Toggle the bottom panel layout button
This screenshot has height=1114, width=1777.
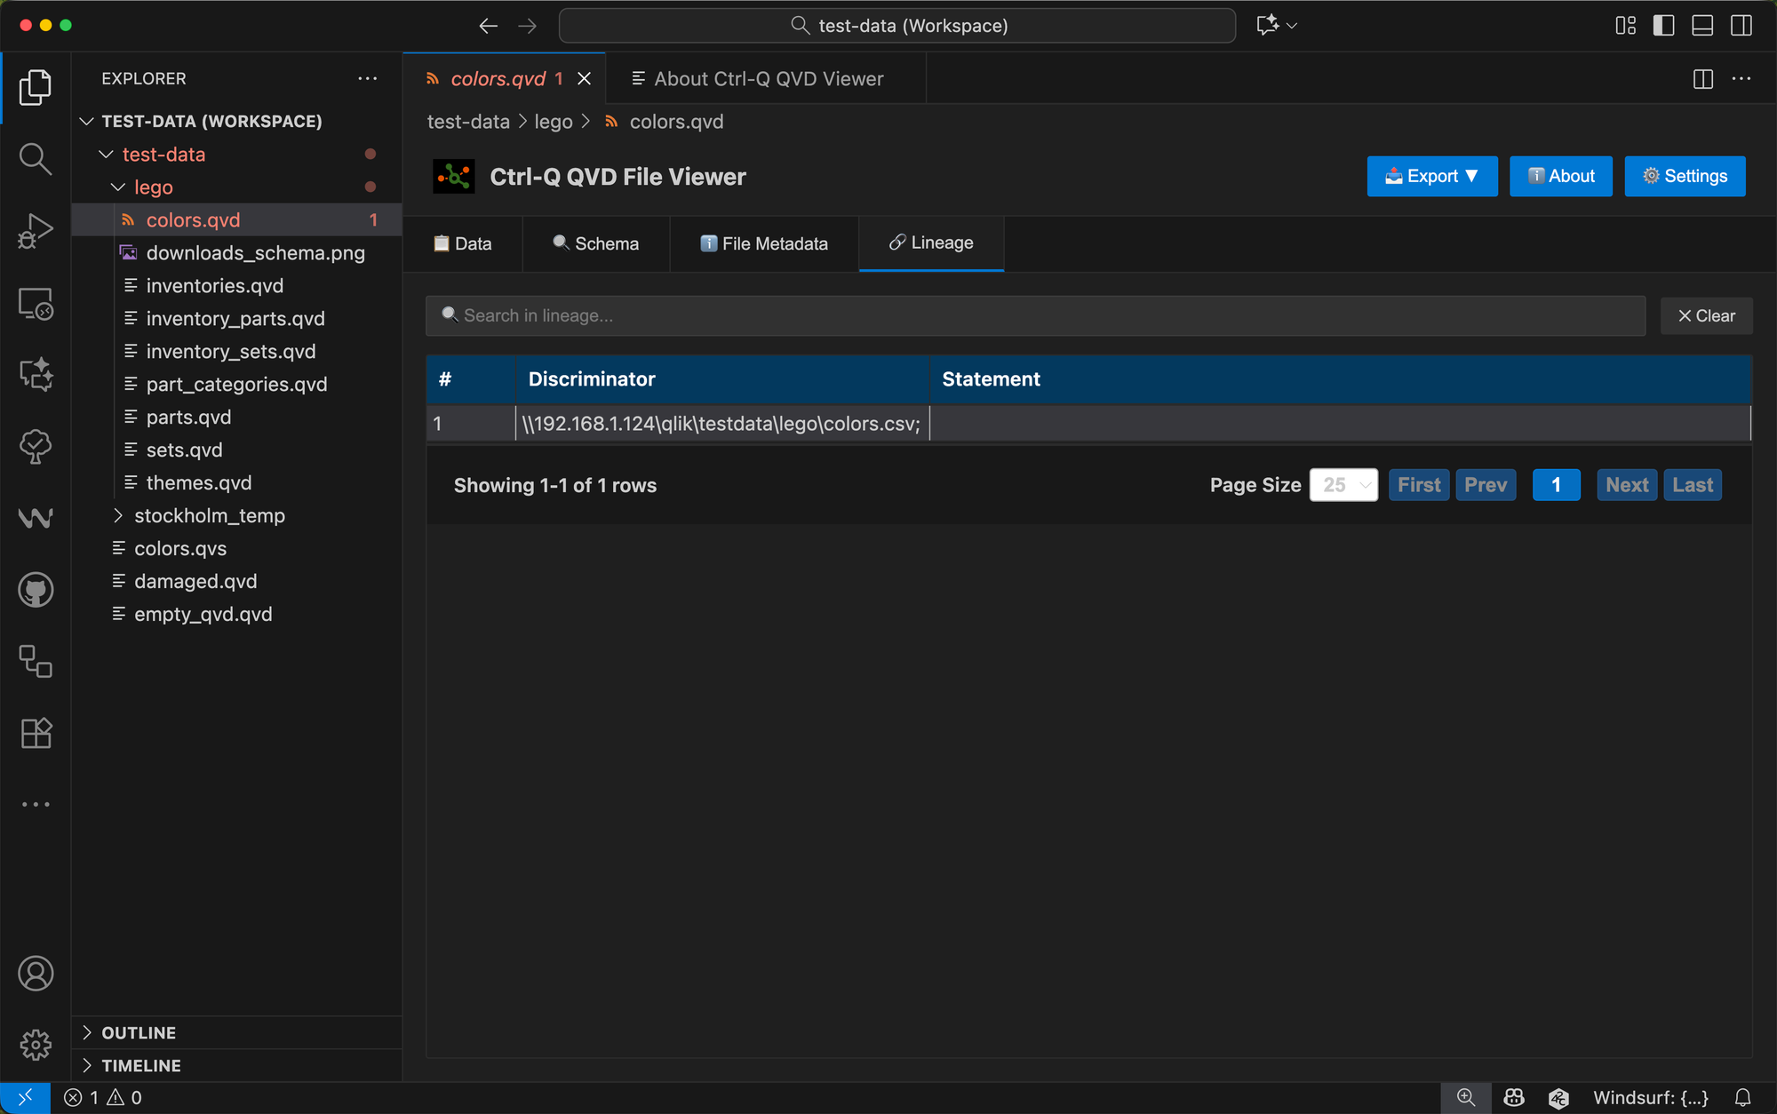pos(1701,26)
